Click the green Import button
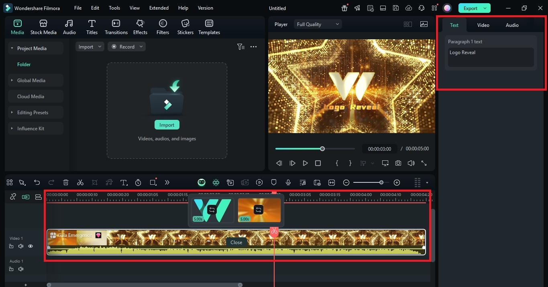Image resolution: width=548 pixels, height=287 pixels. coord(167,124)
